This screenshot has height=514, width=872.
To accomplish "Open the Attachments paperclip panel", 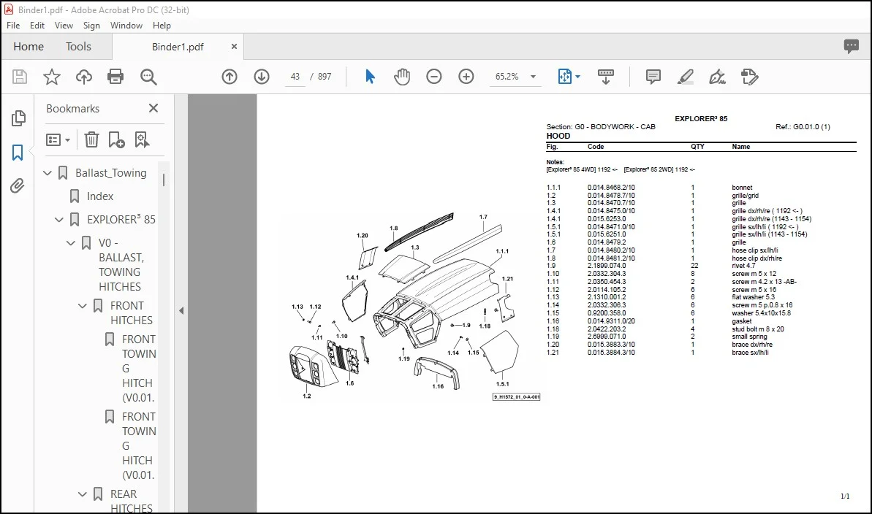I will (18, 185).
